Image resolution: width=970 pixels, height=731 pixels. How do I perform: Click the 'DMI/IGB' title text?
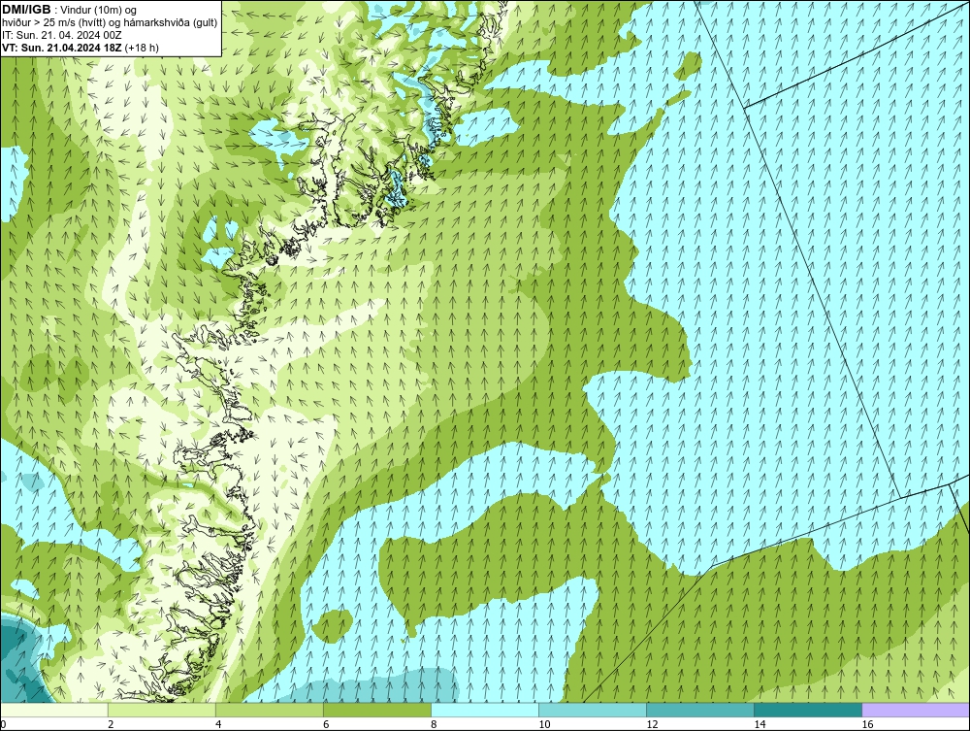pyautogui.click(x=26, y=10)
